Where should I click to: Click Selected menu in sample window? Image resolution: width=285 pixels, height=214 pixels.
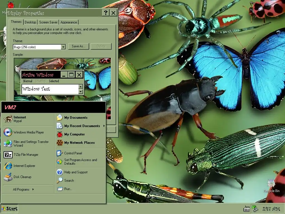click(x=54, y=81)
